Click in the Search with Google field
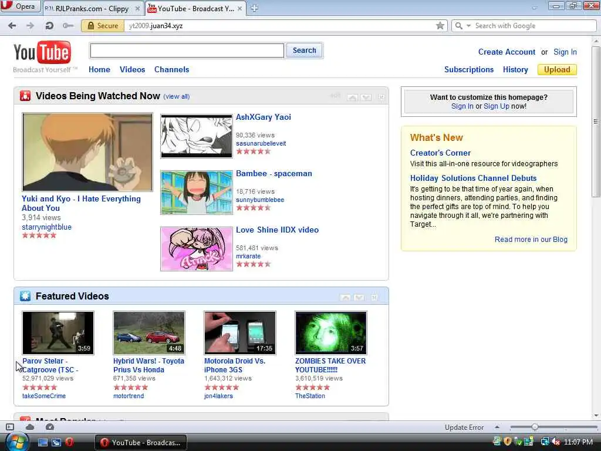Screen dimensions: 601x451 (534, 26)
